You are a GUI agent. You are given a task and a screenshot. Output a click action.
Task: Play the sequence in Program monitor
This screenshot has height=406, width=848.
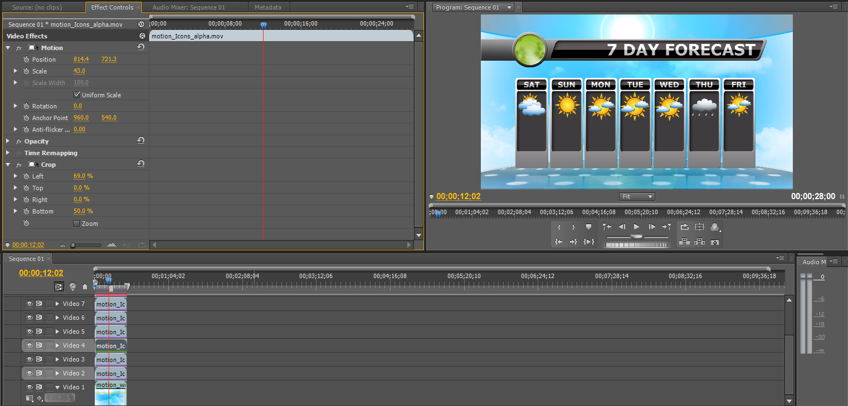pyautogui.click(x=637, y=227)
